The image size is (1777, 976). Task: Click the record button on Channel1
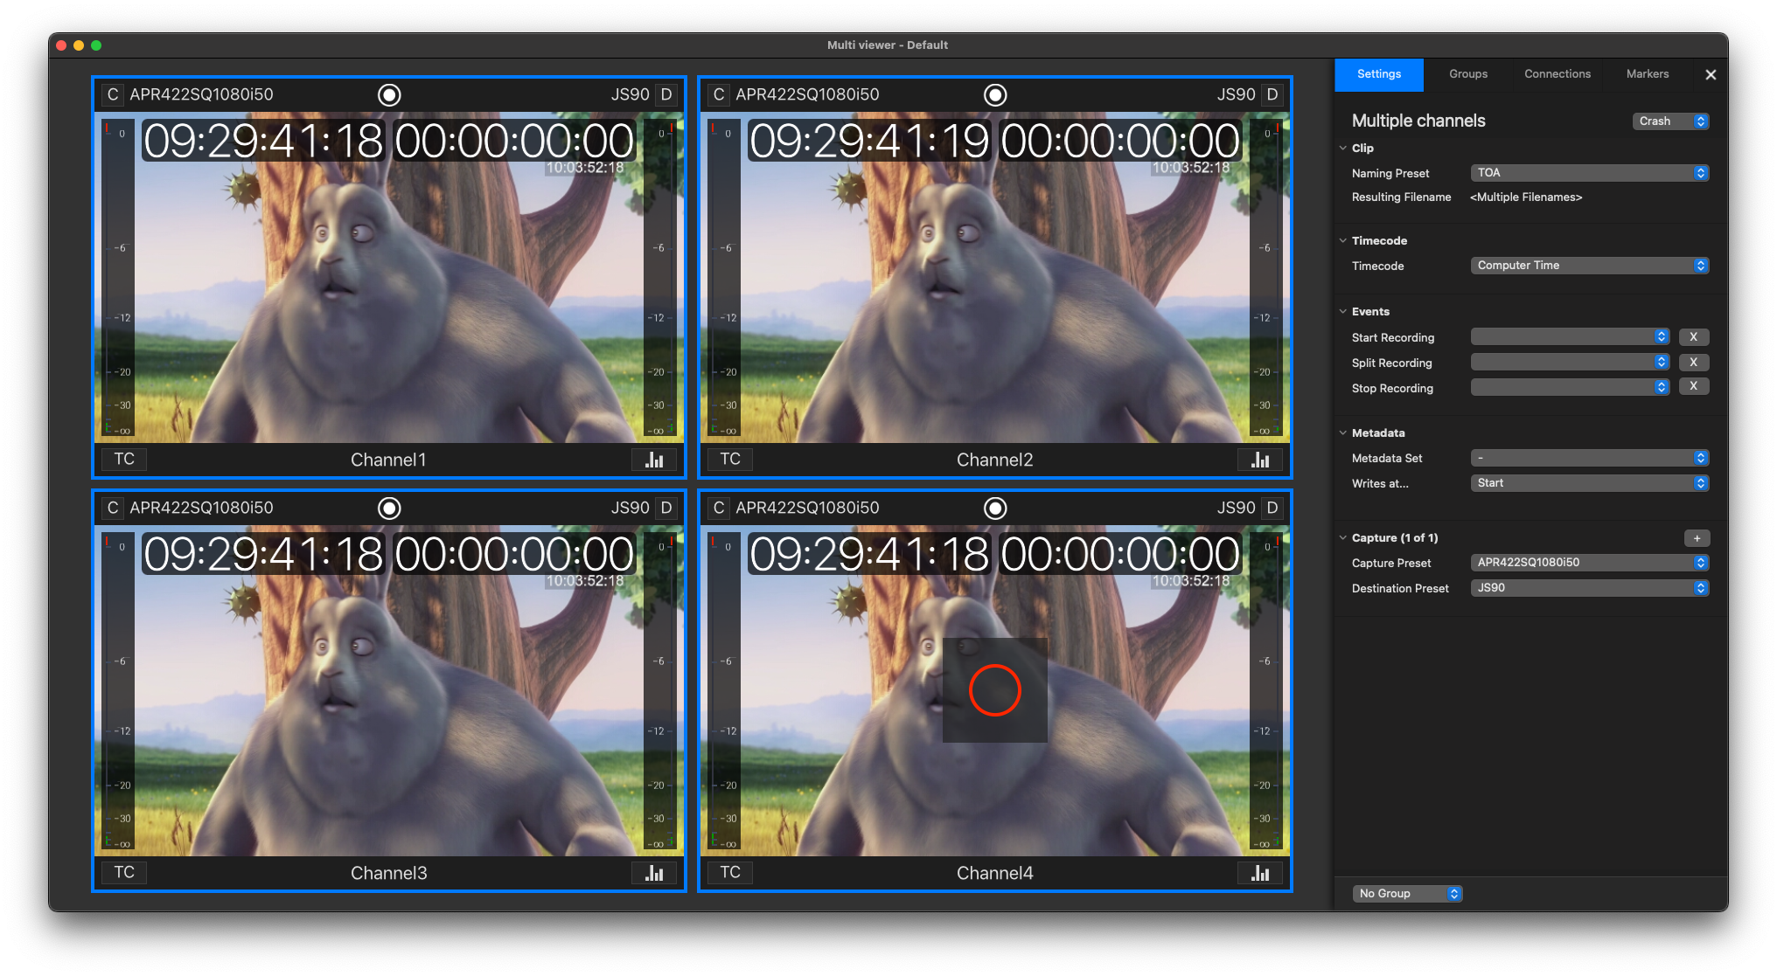point(389,94)
